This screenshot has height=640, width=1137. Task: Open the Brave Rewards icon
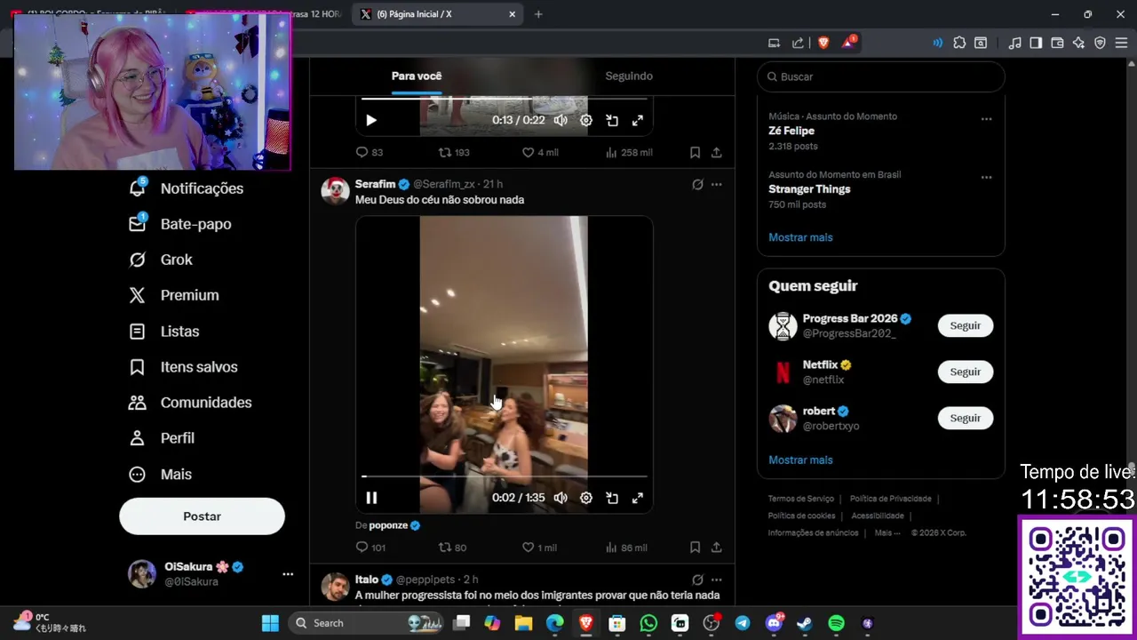point(848,43)
